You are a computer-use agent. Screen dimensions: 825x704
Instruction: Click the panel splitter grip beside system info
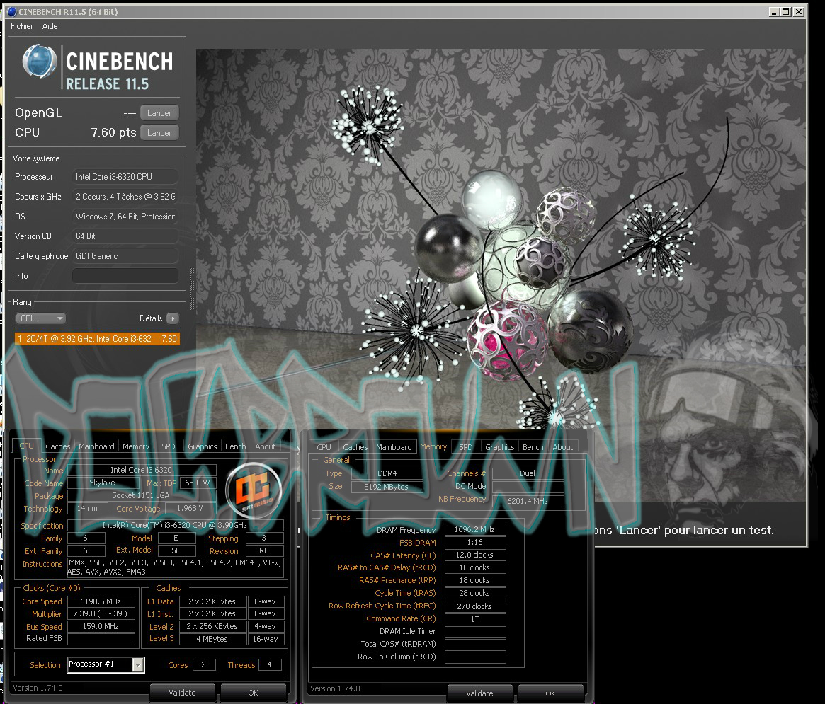192,288
